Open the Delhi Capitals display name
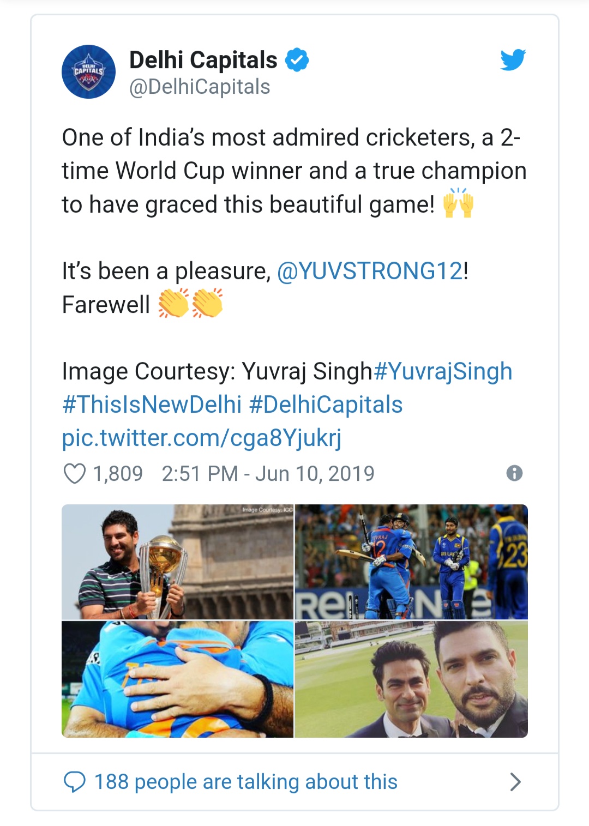Image resolution: width=589 pixels, height=826 pixels. [x=203, y=60]
